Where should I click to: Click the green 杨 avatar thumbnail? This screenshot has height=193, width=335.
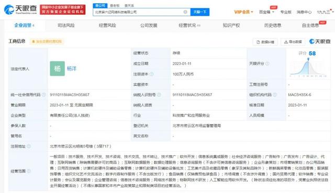point(57,69)
